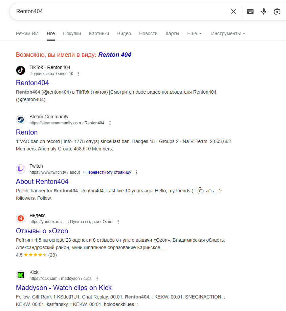Open the on-screen keyboard icon
The height and width of the screenshot is (311, 286).
[x=250, y=11]
